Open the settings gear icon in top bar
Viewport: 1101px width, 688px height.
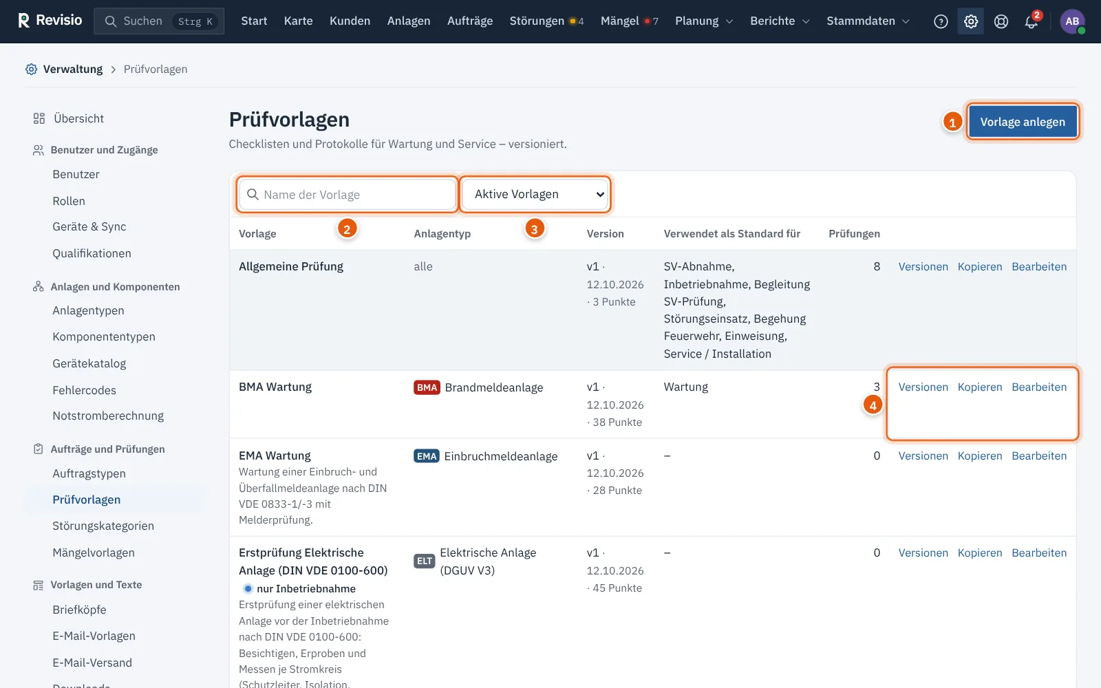[x=971, y=21]
